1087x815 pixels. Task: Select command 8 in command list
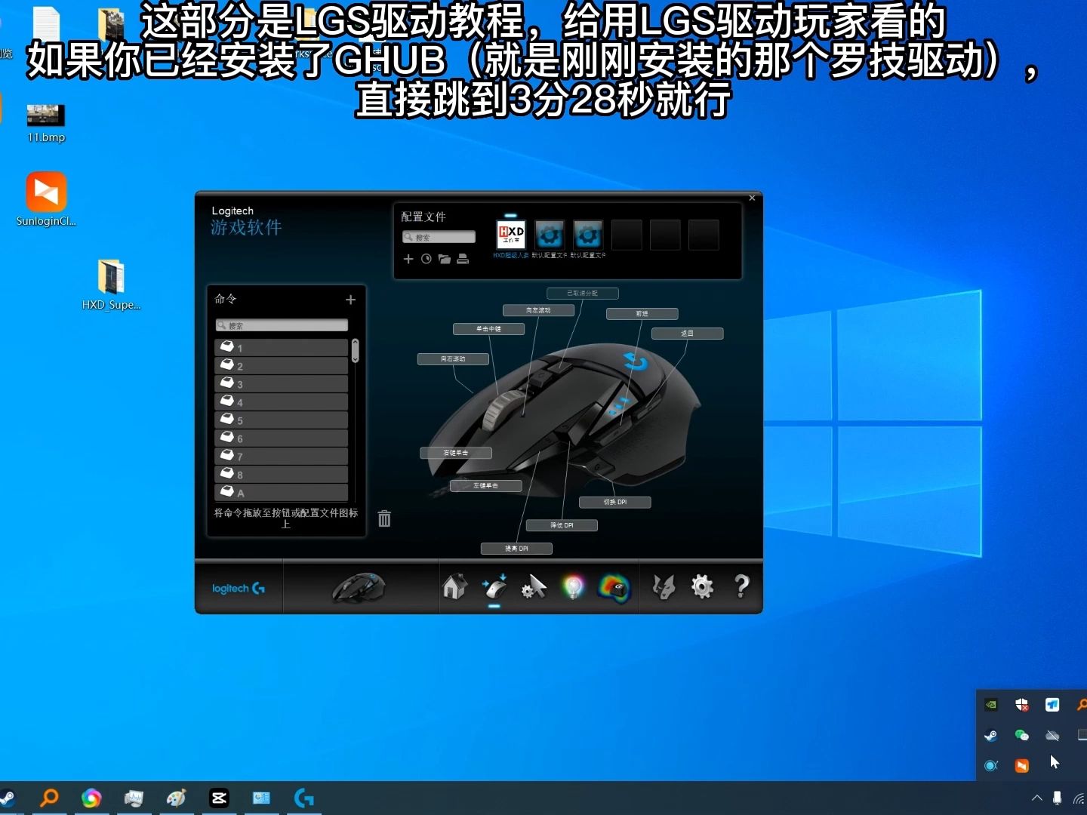281,474
